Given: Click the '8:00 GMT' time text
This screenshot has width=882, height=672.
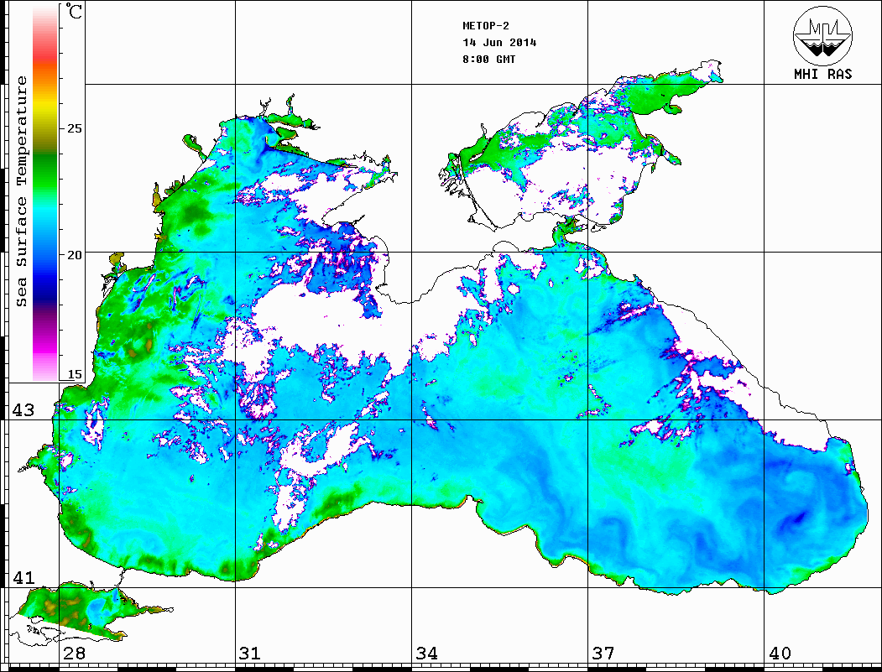Looking at the screenshot, I should tap(488, 60).
